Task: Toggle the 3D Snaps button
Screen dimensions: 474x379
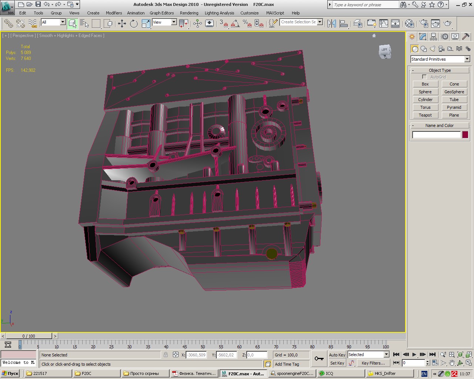Action: 224,24
